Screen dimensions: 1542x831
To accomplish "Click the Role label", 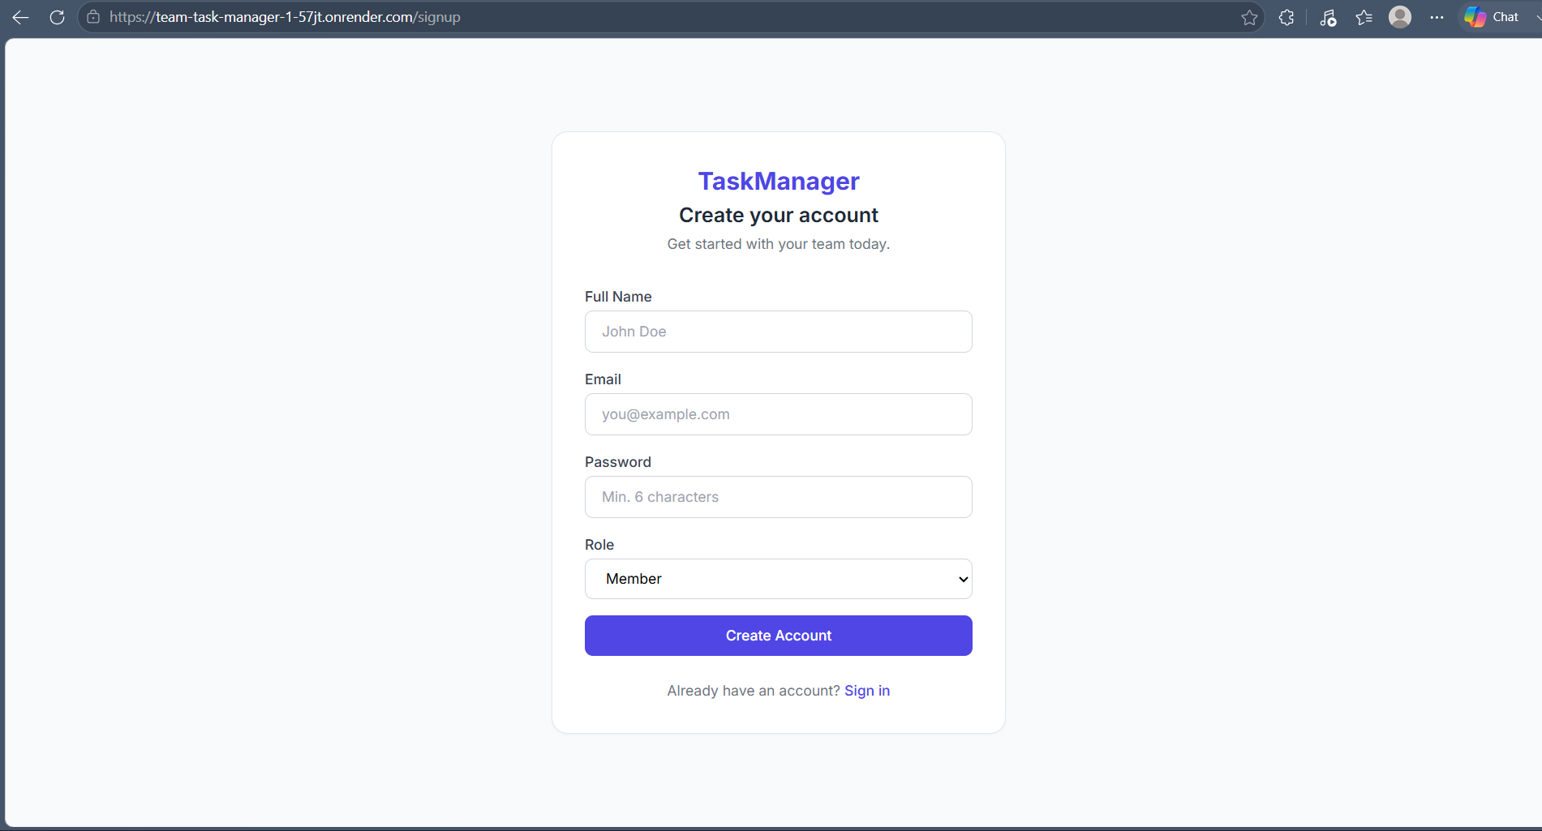I will coord(599,545).
